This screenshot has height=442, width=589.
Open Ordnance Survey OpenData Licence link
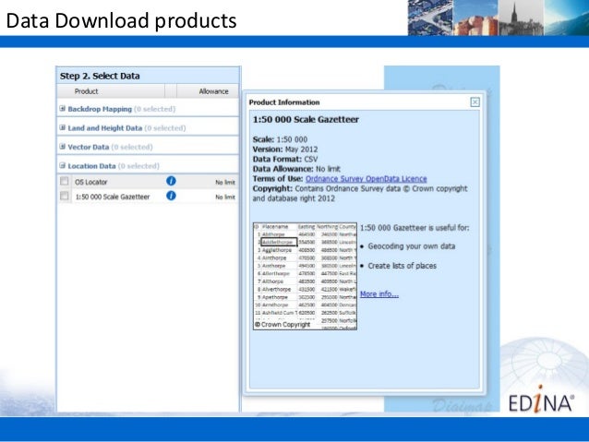tap(367, 179)
